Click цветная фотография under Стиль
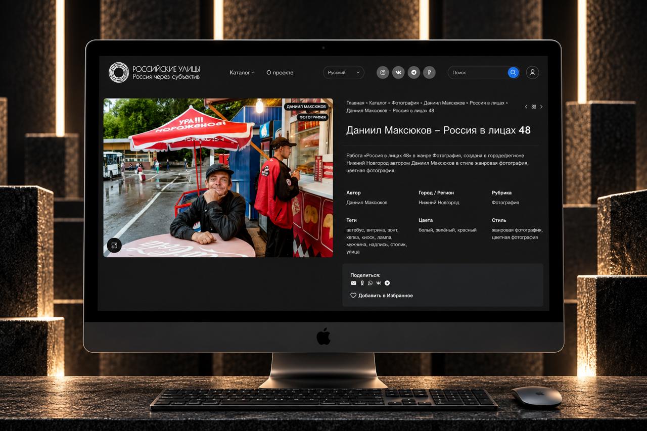647x431 pixels. [x=515, y=237]
